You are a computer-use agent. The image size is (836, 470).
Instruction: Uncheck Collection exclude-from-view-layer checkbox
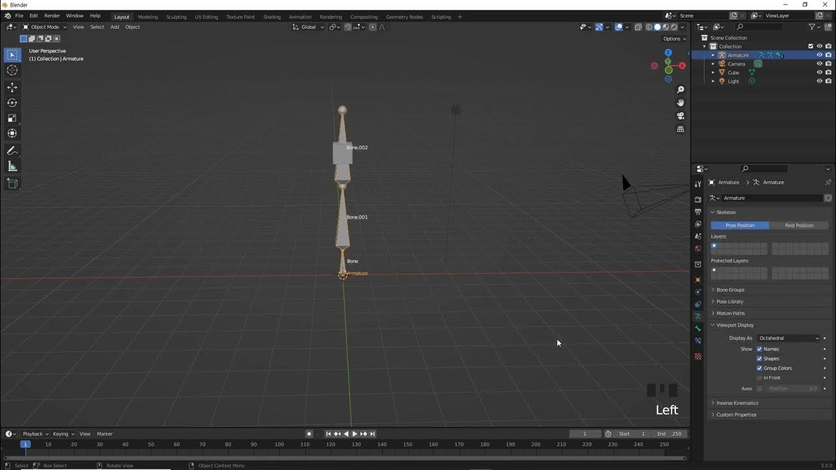point(811,46)
